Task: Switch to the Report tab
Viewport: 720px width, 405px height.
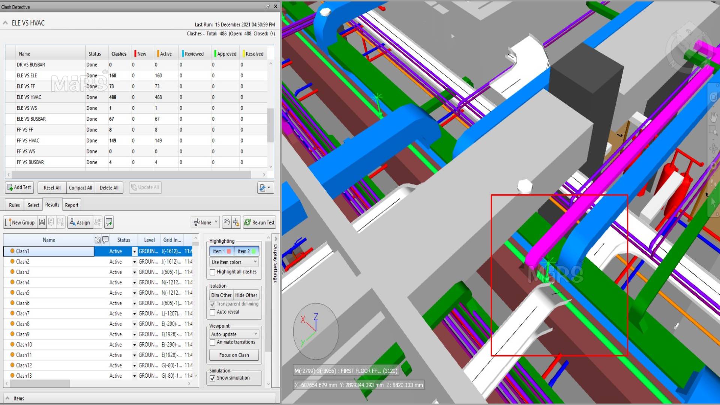Action: pyautogui.click(x=72, y=205)
